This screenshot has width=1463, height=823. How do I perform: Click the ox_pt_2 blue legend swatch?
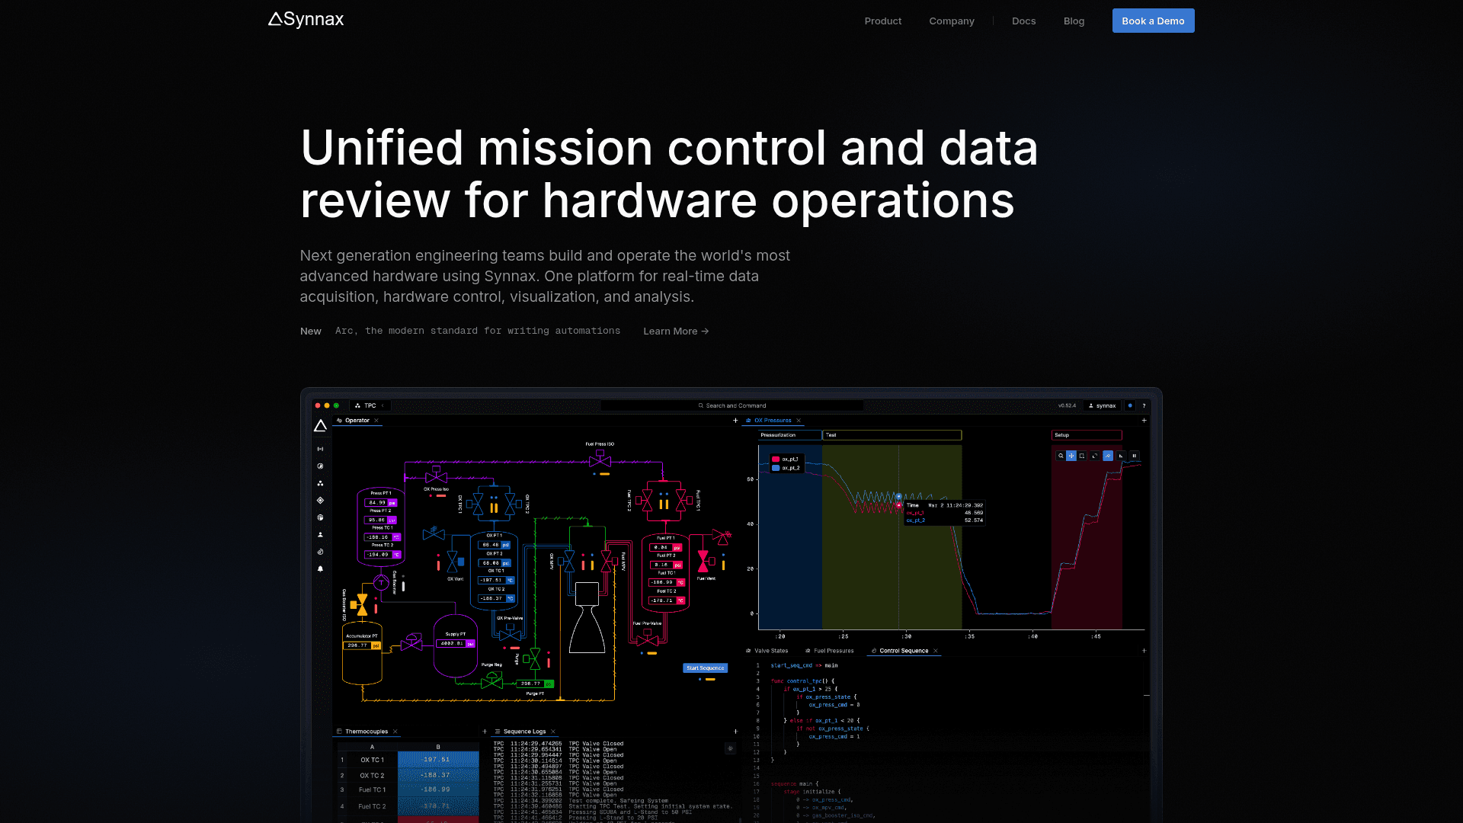click(x=776, y=468)
